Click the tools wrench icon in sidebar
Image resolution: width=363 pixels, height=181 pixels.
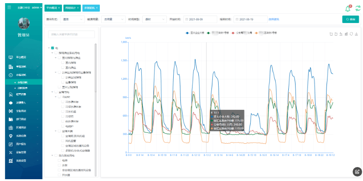(11, 152)
